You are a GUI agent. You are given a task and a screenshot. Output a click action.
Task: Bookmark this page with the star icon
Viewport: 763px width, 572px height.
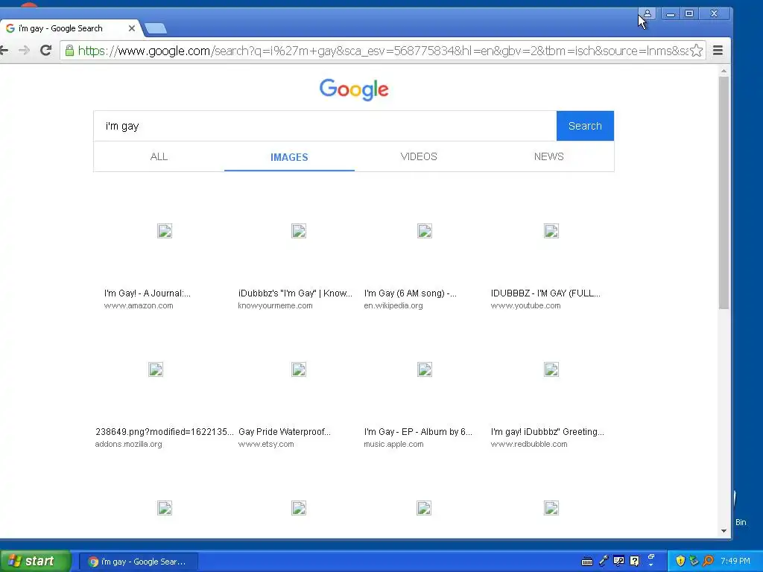tap(697, 50)
